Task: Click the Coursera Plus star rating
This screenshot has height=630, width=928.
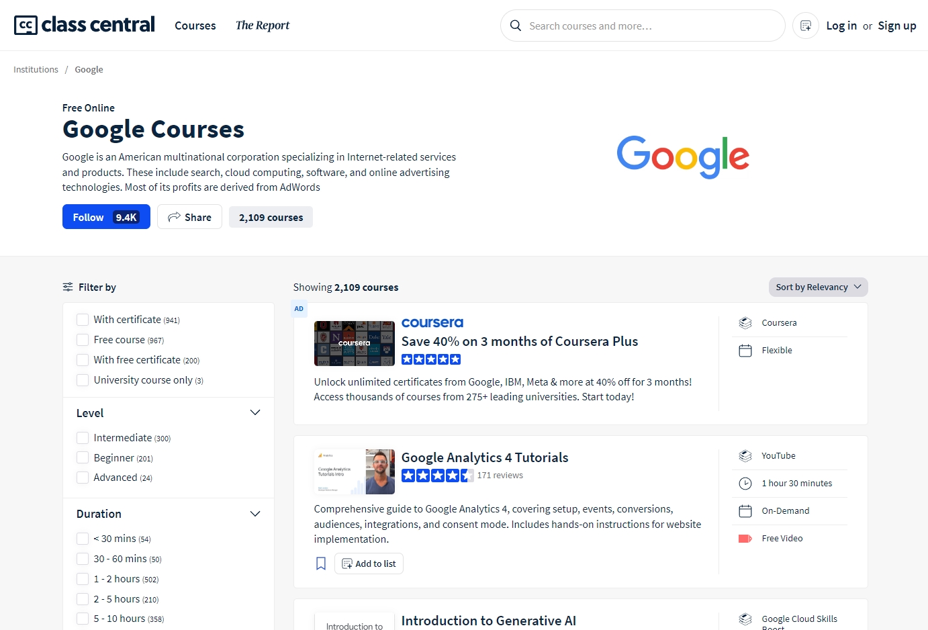Action: pyautogui.click(x=431, y=359)
